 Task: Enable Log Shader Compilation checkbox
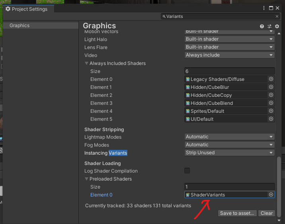[x=187, y=171]
